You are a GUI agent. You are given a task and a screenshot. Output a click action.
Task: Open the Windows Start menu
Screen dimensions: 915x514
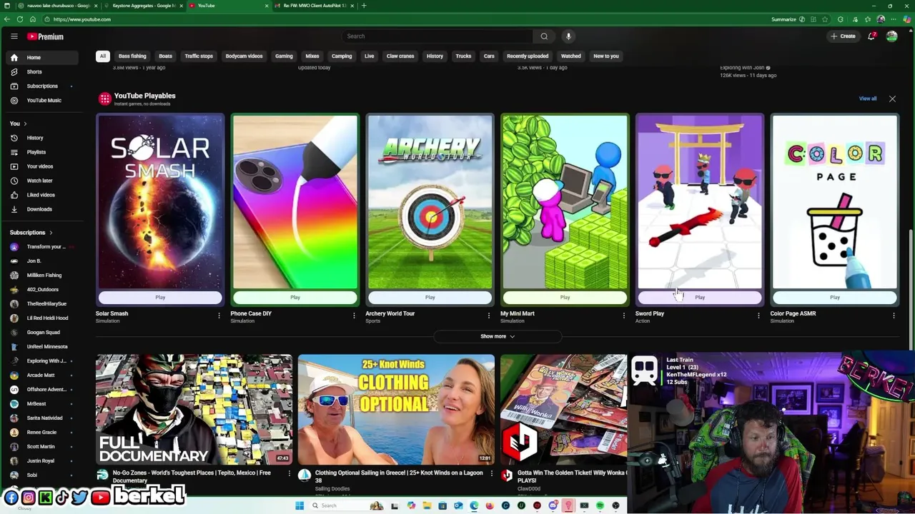[x=299, y=505]
